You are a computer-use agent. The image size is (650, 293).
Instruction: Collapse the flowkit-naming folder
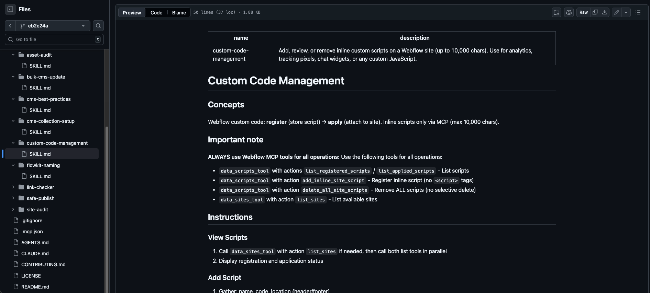tap(13, 165)
